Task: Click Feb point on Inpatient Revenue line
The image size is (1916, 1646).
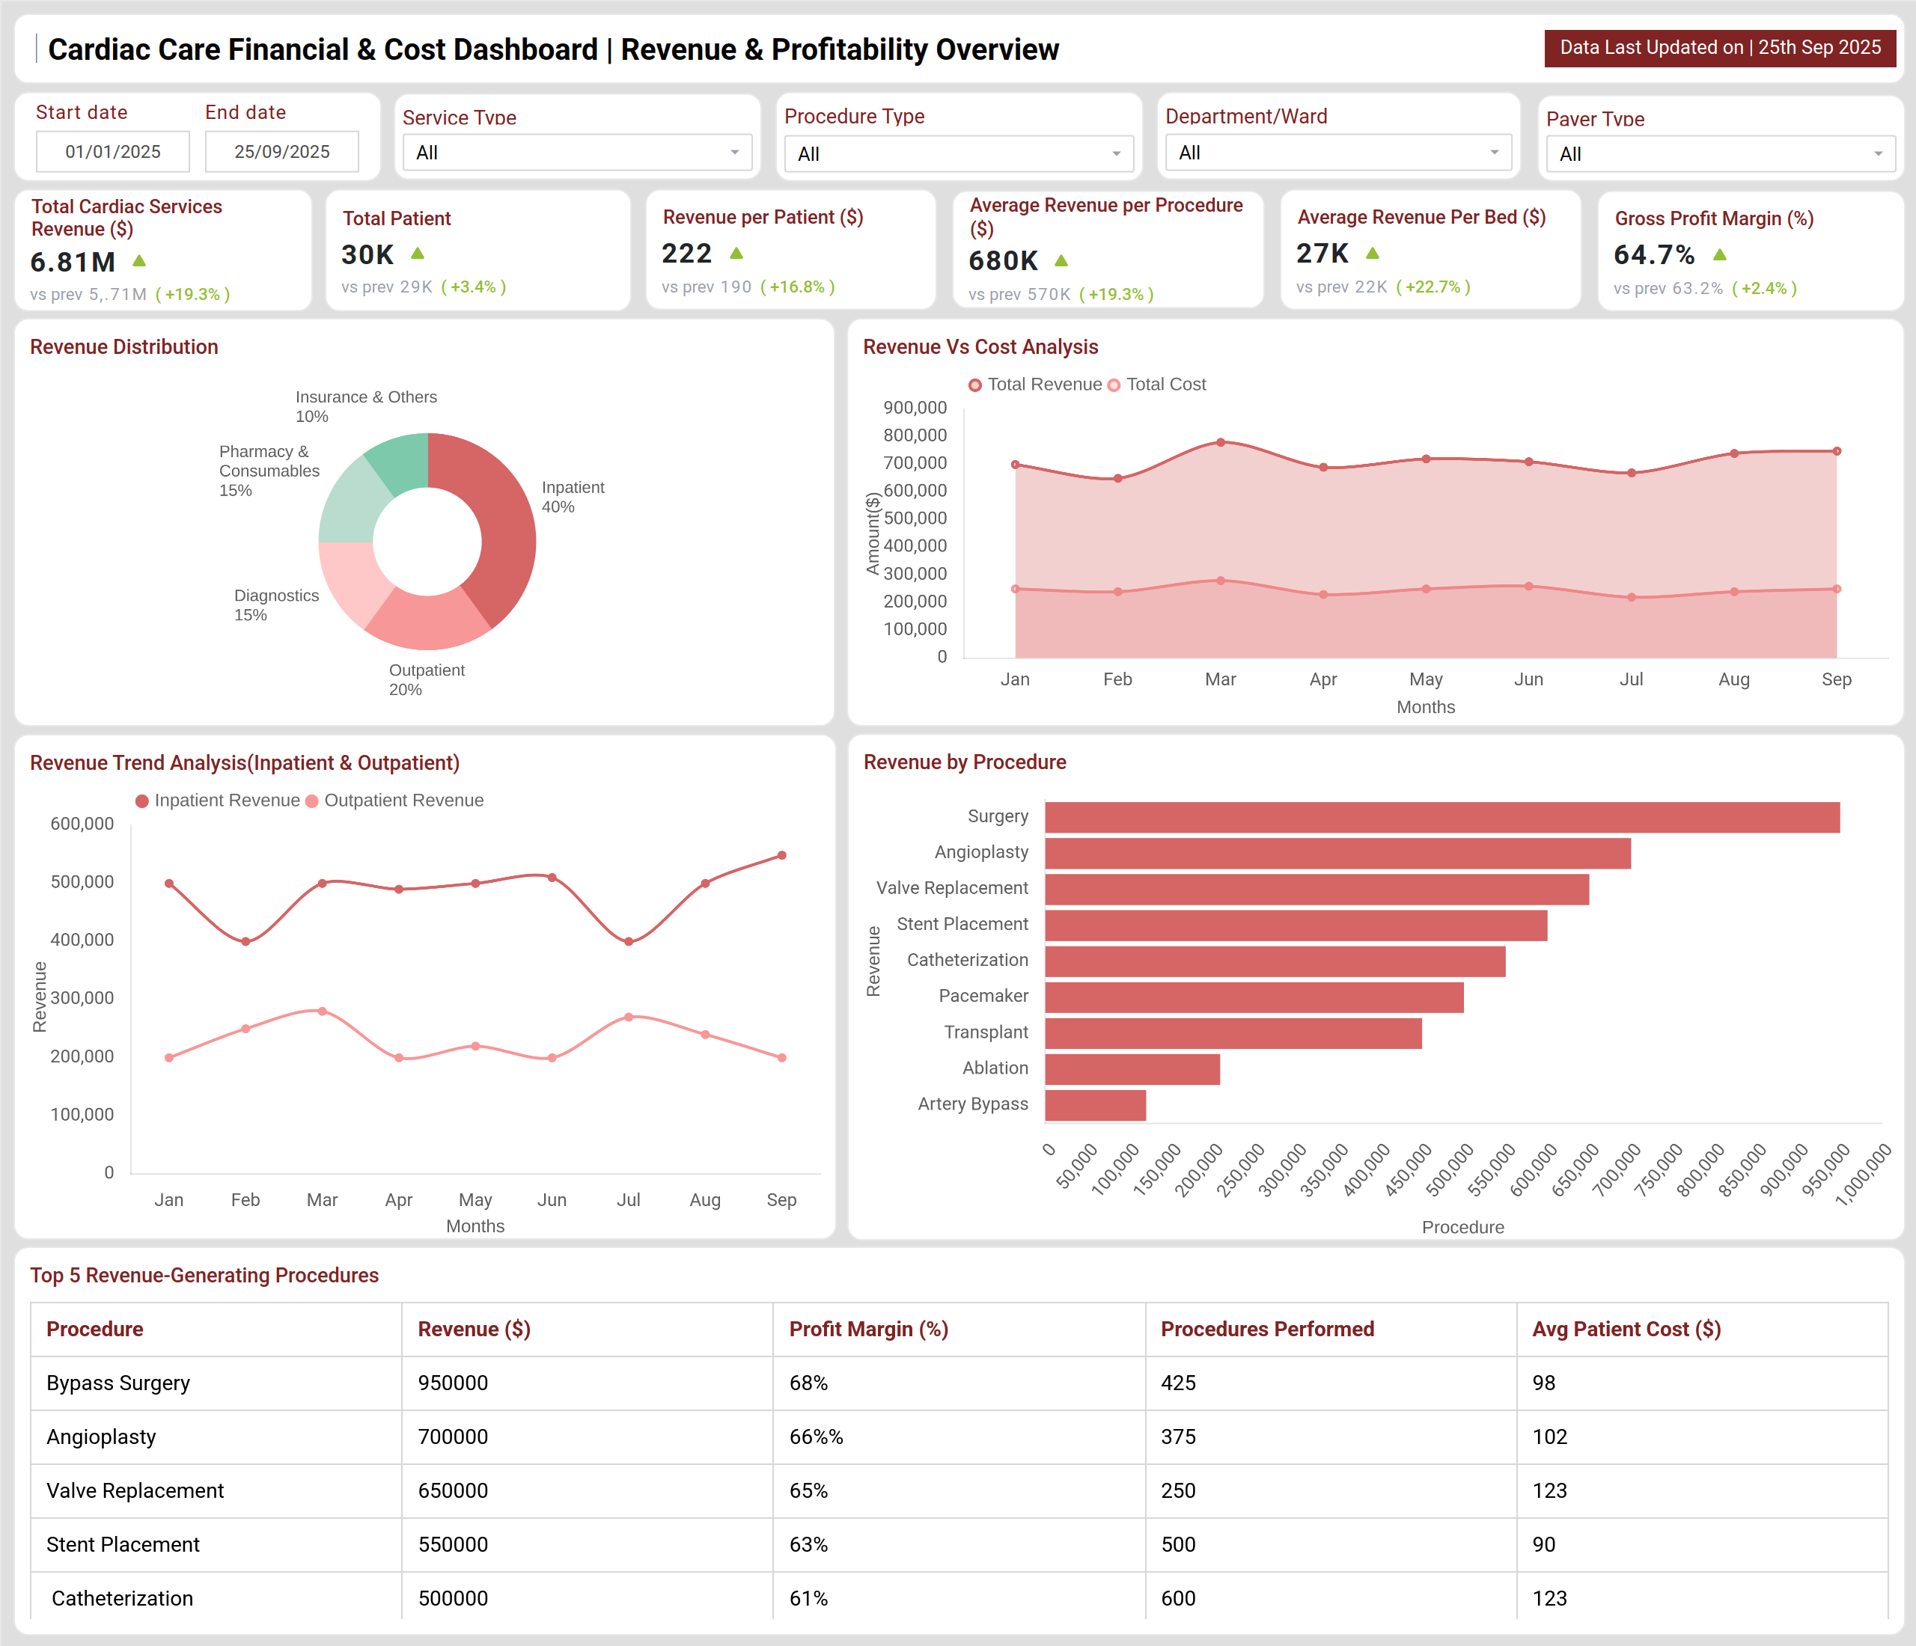Action: point(245,942)
